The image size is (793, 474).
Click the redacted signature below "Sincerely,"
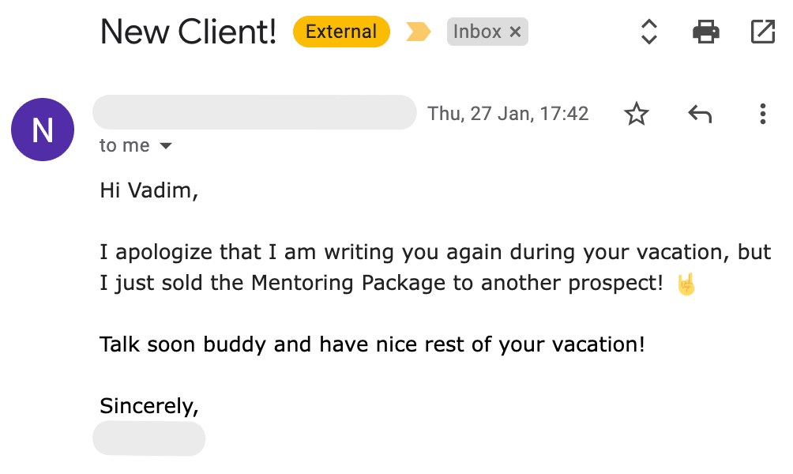pyautogui.click(x=148, y=438)
